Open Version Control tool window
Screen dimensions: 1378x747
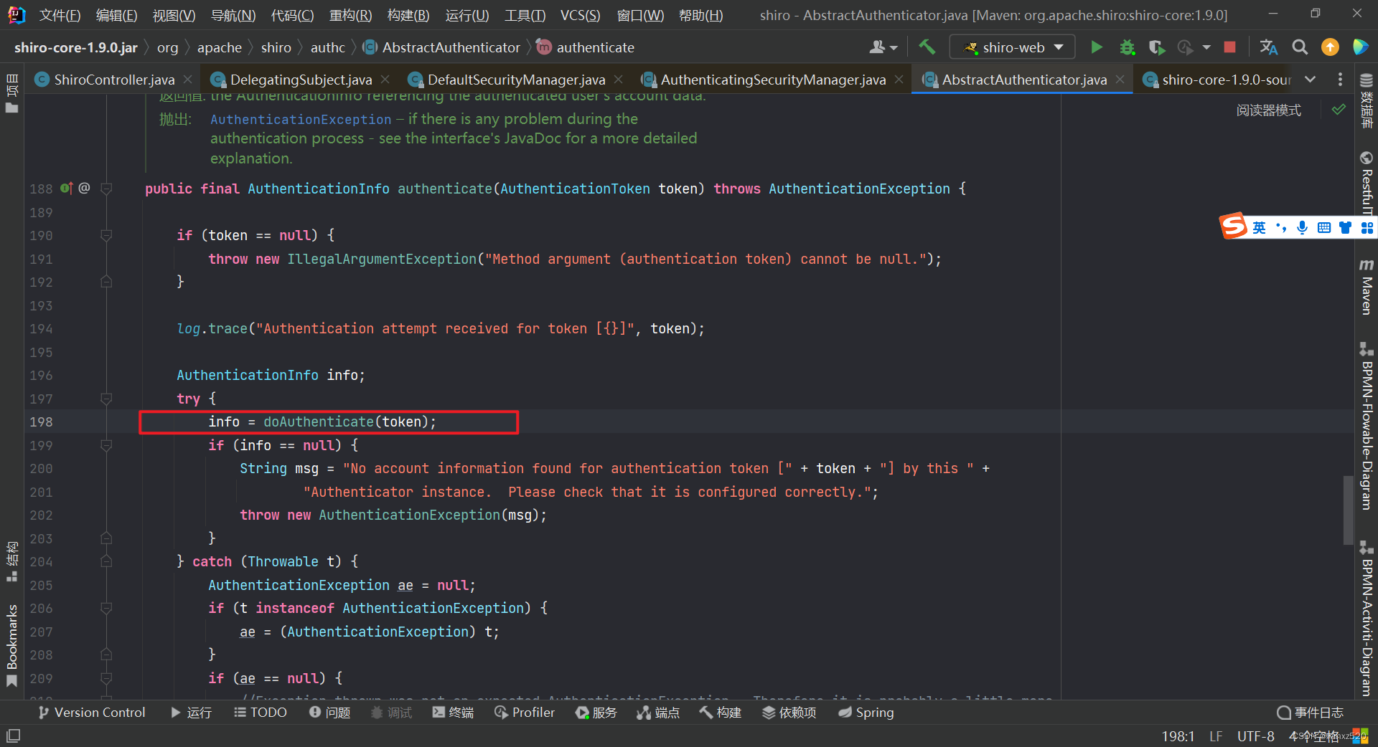tap(92, 713)
